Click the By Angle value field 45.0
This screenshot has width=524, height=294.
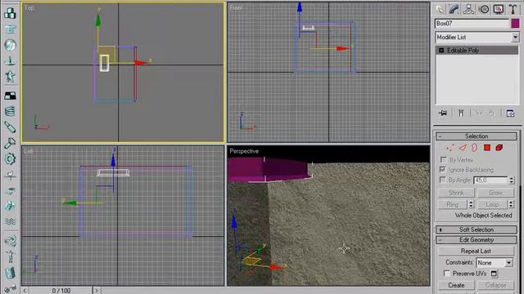click(x=490, y=180)
